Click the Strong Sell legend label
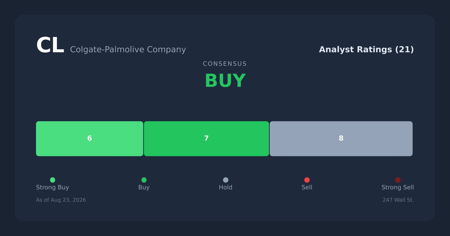Screen dimensions: 450x236 click(x=398, y=187)
